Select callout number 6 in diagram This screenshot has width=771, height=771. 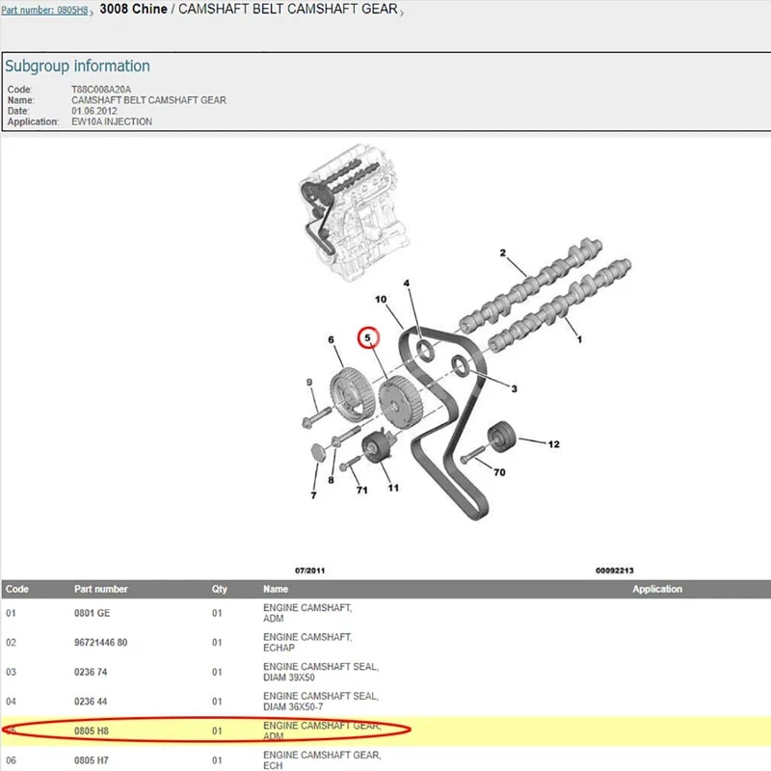(x=331, y=340)
